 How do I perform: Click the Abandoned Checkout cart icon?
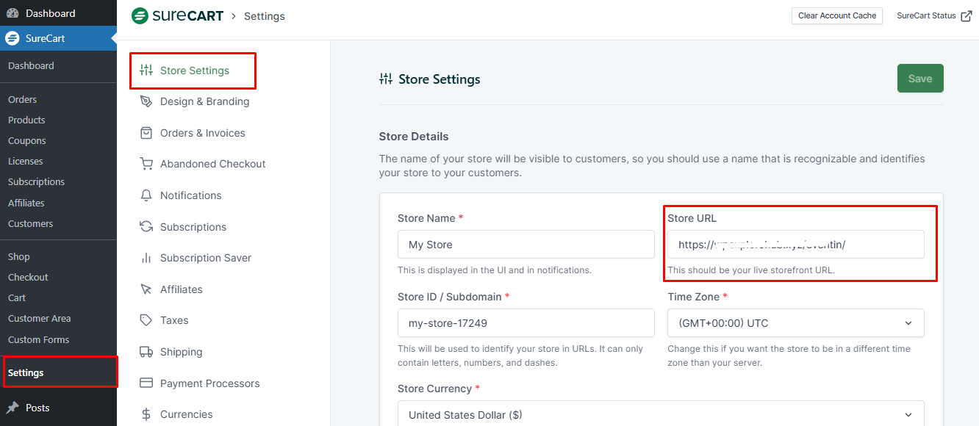click(x=146, y=164)
